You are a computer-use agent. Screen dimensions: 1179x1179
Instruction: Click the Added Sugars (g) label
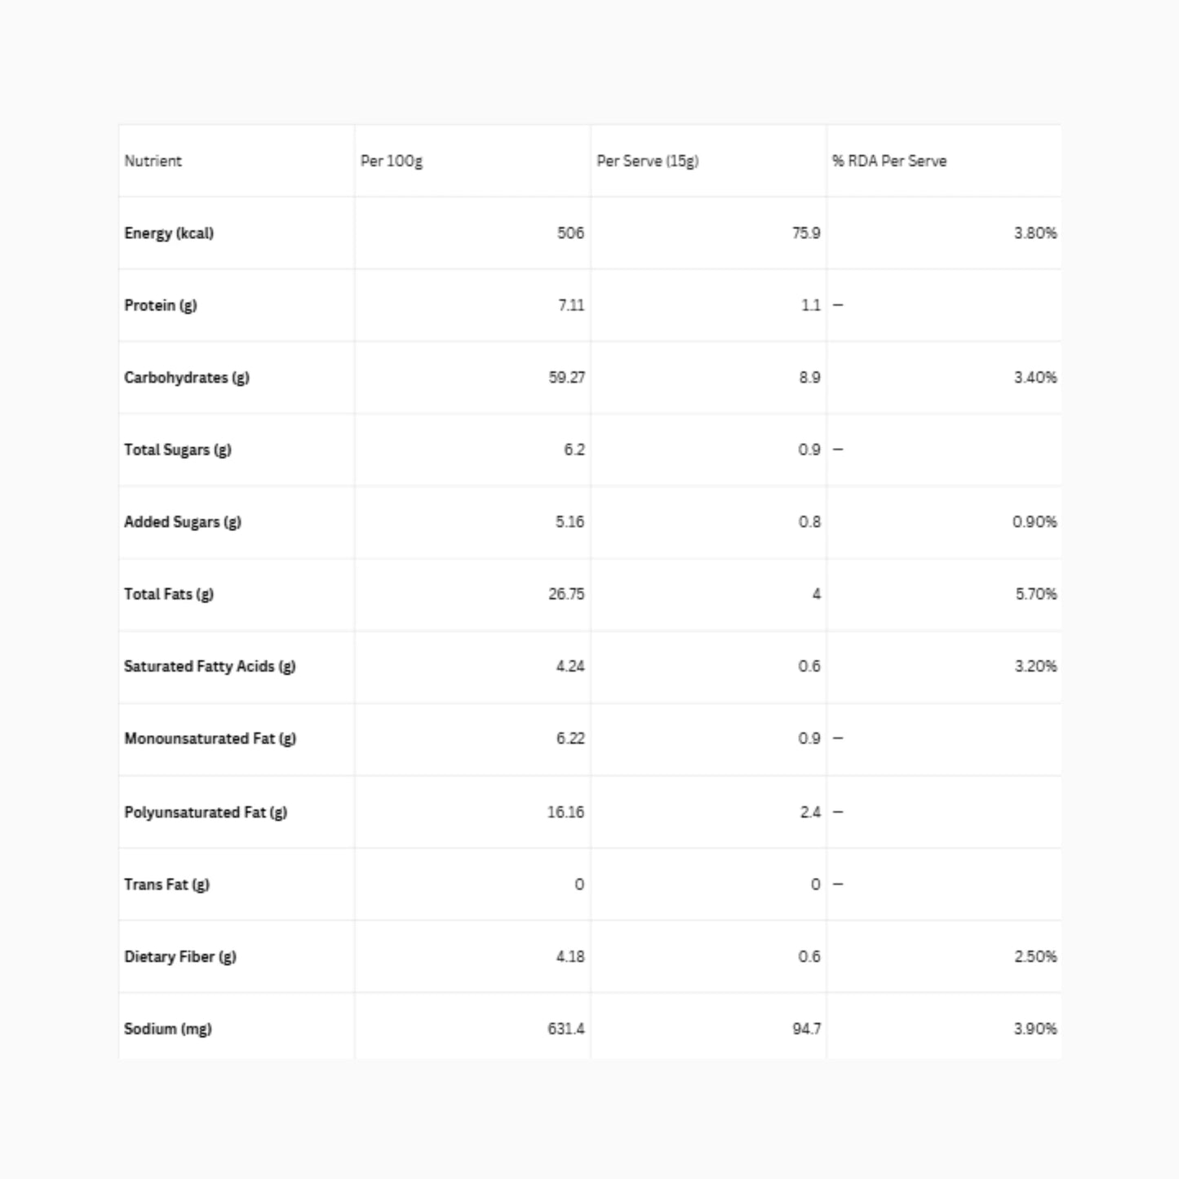[x=183, y=522]
